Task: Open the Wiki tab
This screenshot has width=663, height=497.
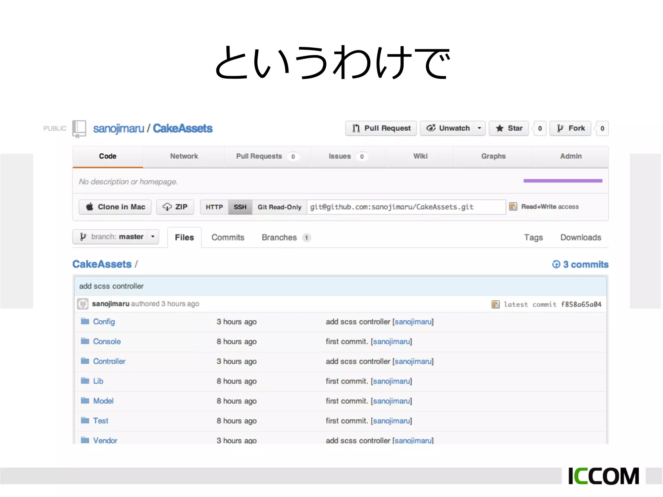Action: click(420, 156)
